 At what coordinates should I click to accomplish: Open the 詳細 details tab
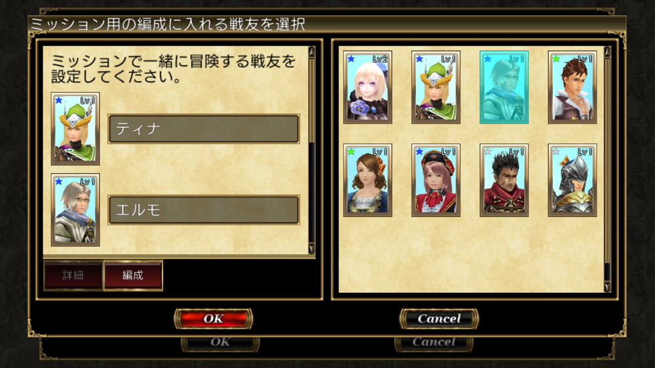tap(73, 275)
